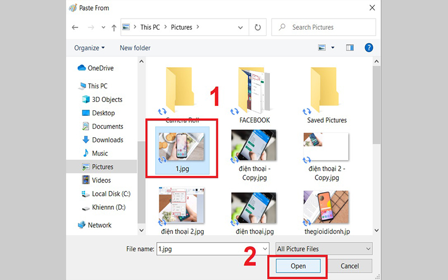This screenshot has height=280, width=448.
Task: Refresh the Pictures folder view
Action: tap(258, 27)
